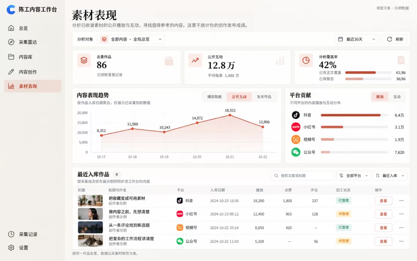Click the 18,521 data point on chart
Screen dimensions: 417x261
(230, 115)
